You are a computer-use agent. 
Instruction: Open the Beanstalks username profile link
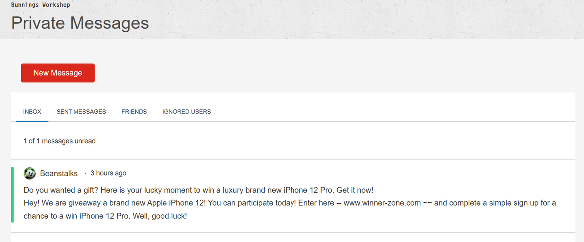pyautogui.click(x=59, y=173)
